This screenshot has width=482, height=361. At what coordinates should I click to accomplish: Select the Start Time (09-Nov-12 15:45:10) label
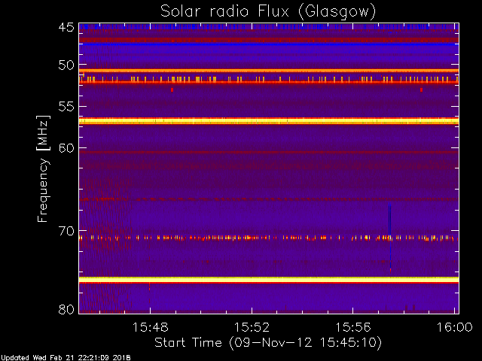tap(268, 343)
